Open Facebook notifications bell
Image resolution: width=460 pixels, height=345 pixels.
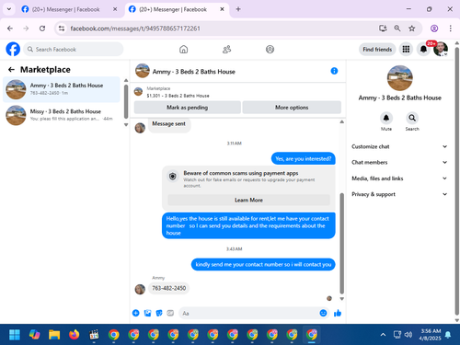tap(423, 50)
